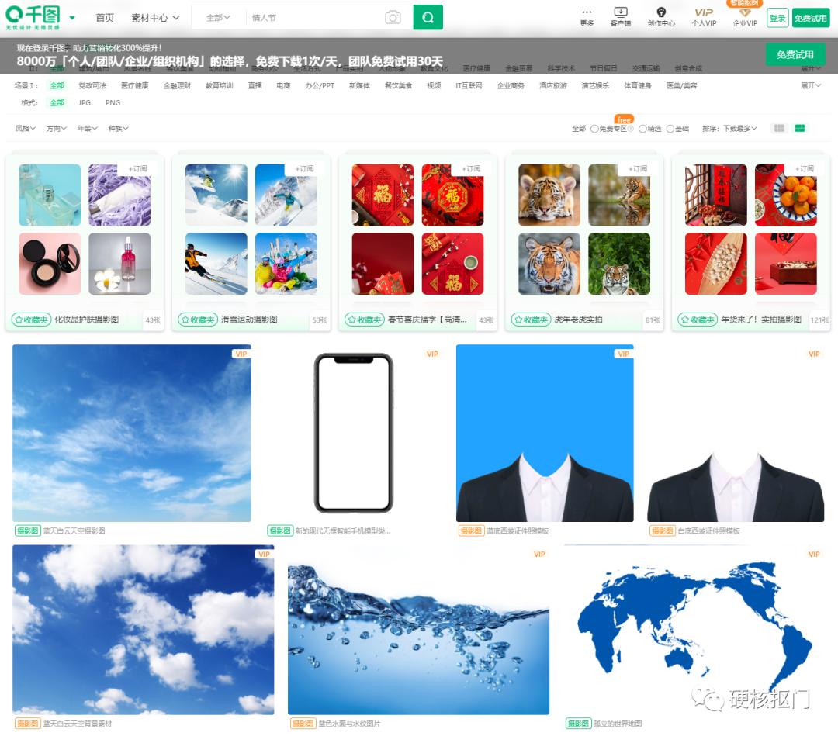Click the header 免费试用 button
Viewport: 838px width, 736px height.
(811, 18)
